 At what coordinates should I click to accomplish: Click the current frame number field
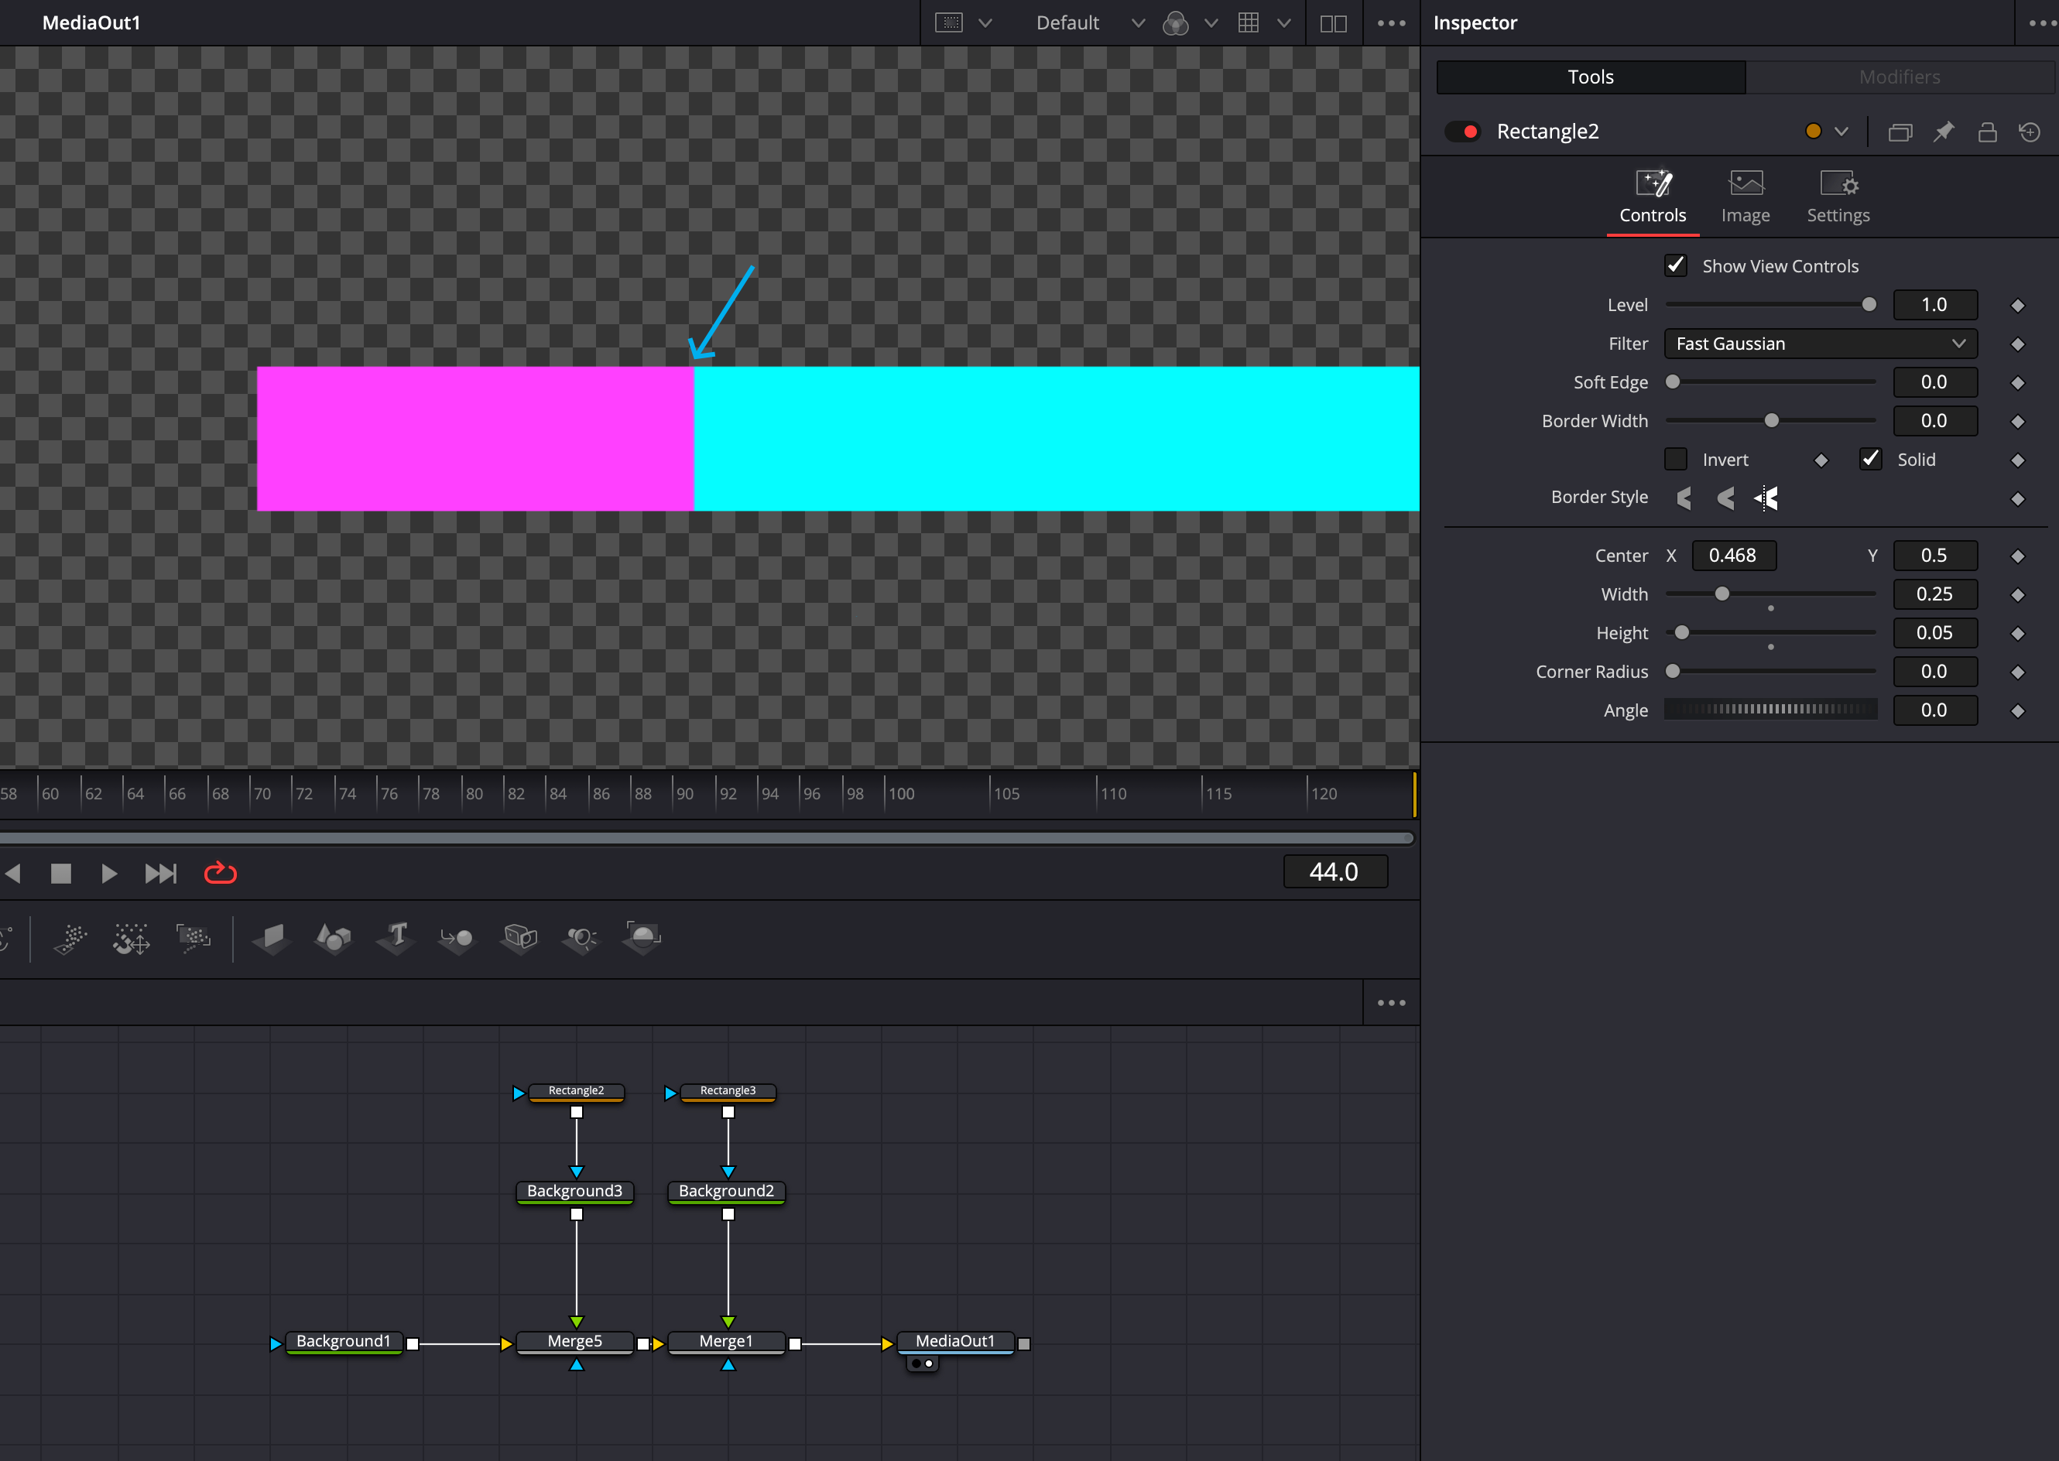point(1334,872)
